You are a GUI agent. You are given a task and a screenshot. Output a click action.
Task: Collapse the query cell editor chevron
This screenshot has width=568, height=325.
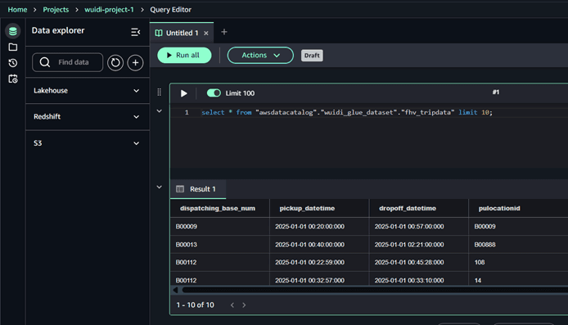click(159, 111)
